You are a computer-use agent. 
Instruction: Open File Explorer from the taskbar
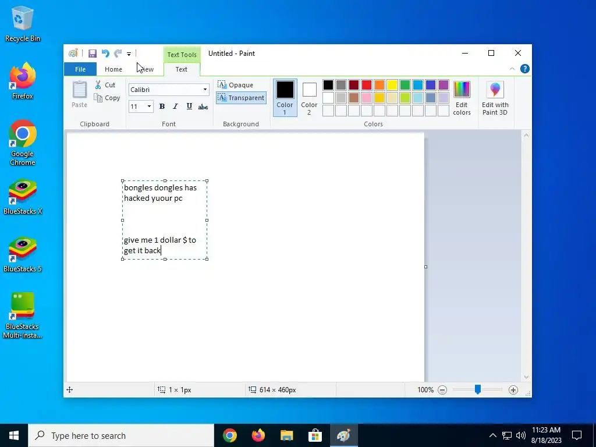tap(286, 435)
